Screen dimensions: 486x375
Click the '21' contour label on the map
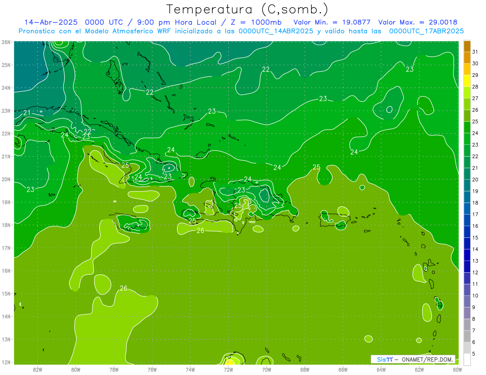(x=27, y=113)
